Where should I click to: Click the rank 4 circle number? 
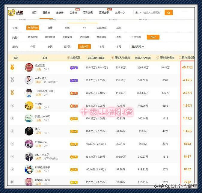point(12,106)
